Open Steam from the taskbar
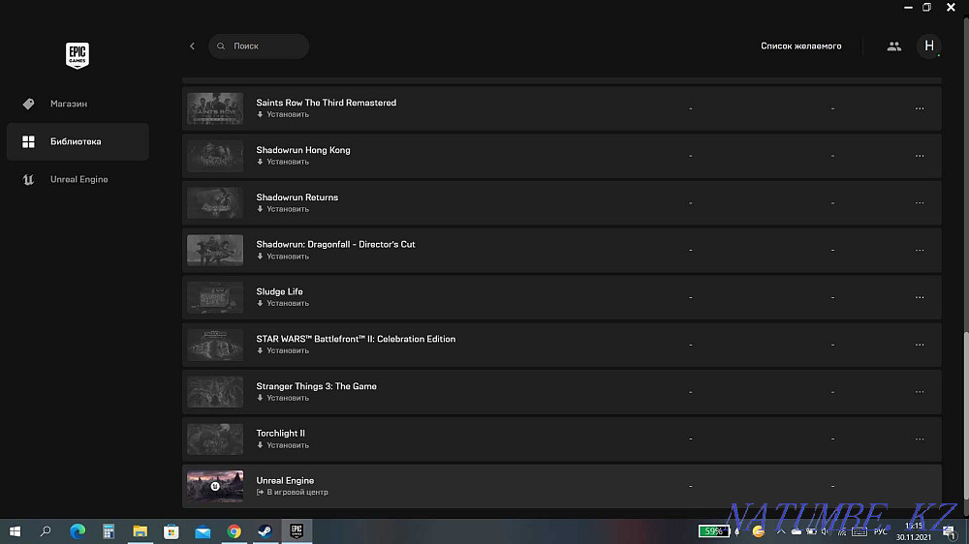This screenshot has width=969, height=544. click(x=266, y=531)
